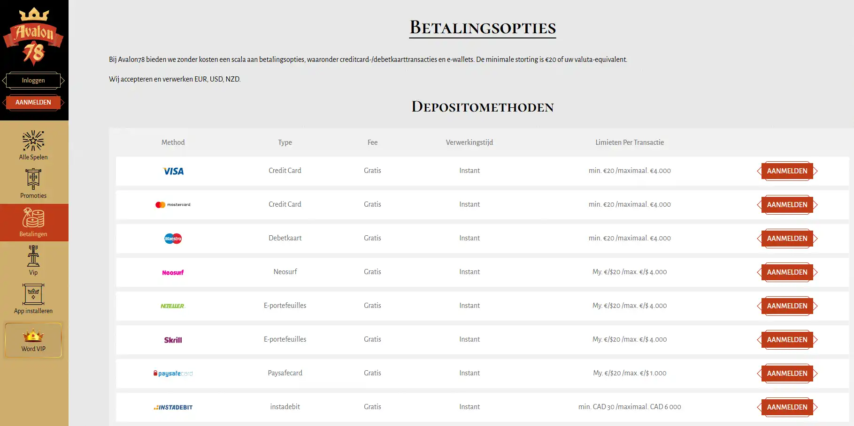Click the Betalingsopties heading
This screenshot has height=426, width=854.
[x=483, y=28]
